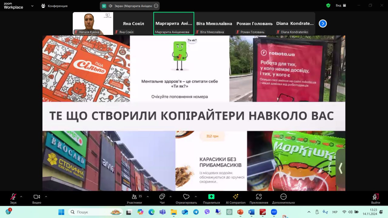Turn on the camera via Видео button
The image size is (388, 218).
tap(37, 199)
